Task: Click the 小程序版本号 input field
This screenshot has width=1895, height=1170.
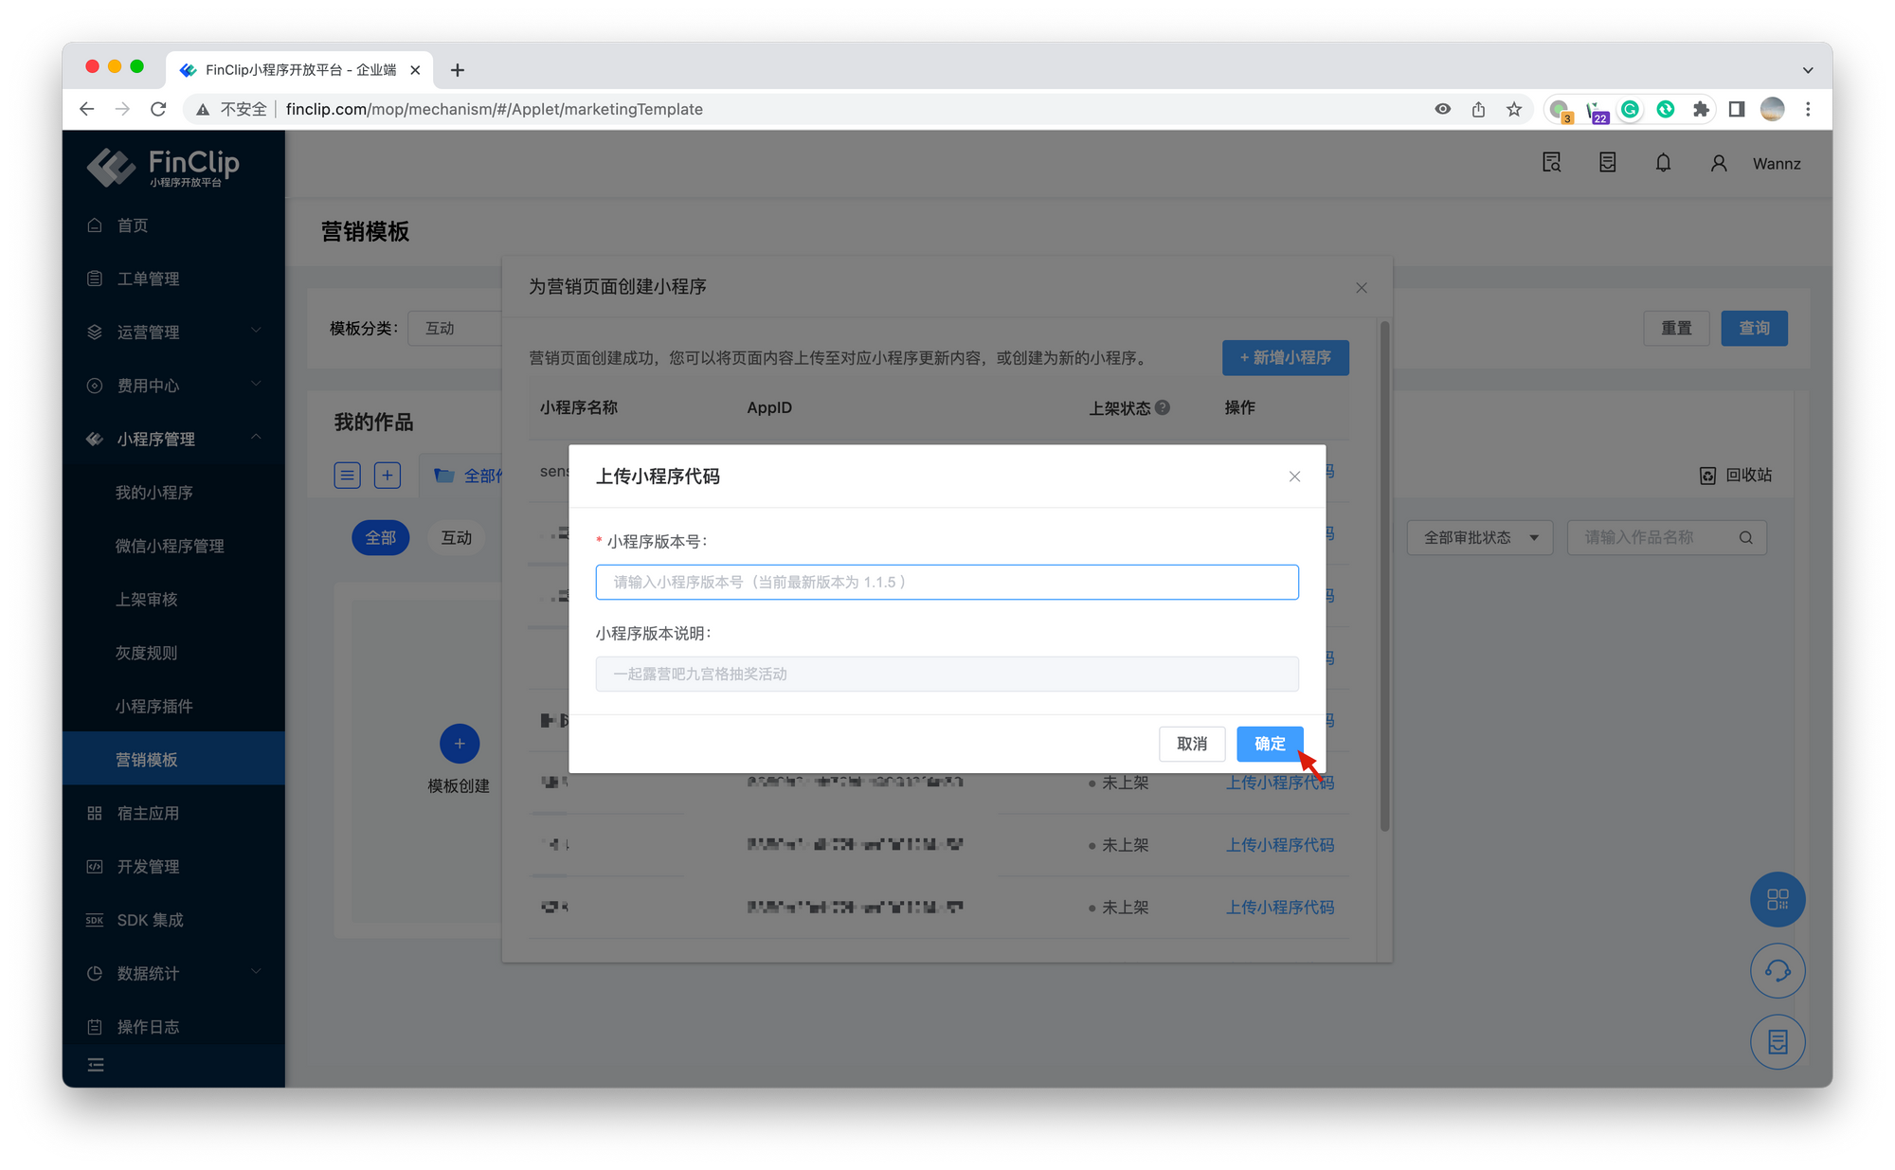Action: coord(947,582)
